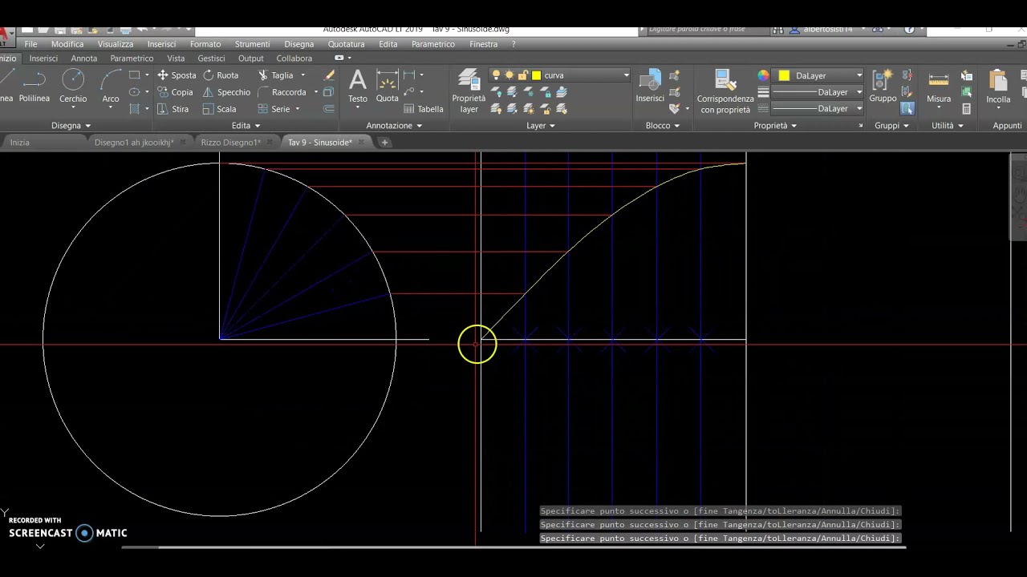Image resolution: width=1027 pixels, height=577 pixels.
Task: Activate the Stira stretch command
Action: pyautogui.click(x=173, y=109)
